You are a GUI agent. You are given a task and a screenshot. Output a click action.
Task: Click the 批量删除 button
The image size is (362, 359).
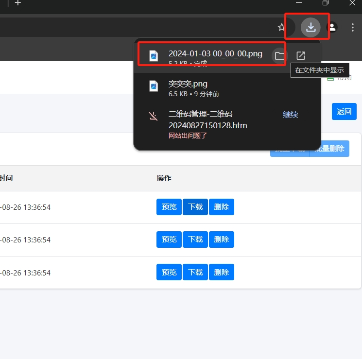330,149
